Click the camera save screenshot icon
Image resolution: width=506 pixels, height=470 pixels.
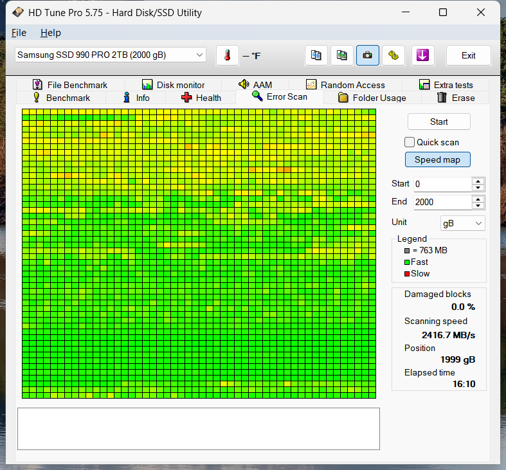click(x=368, y=55)
